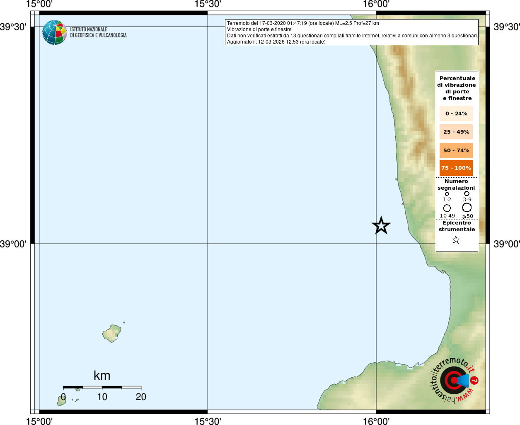Click the 'Dati non verificati' description line
Screen dimensions: 520x425
[x=352, y=36]
